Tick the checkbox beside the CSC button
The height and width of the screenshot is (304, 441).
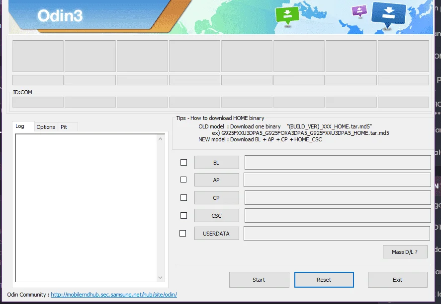183,215
